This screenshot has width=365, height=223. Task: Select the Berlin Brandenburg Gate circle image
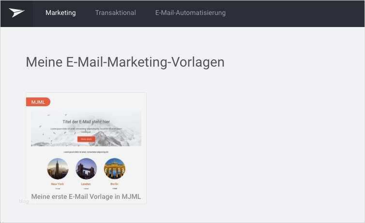115,169
